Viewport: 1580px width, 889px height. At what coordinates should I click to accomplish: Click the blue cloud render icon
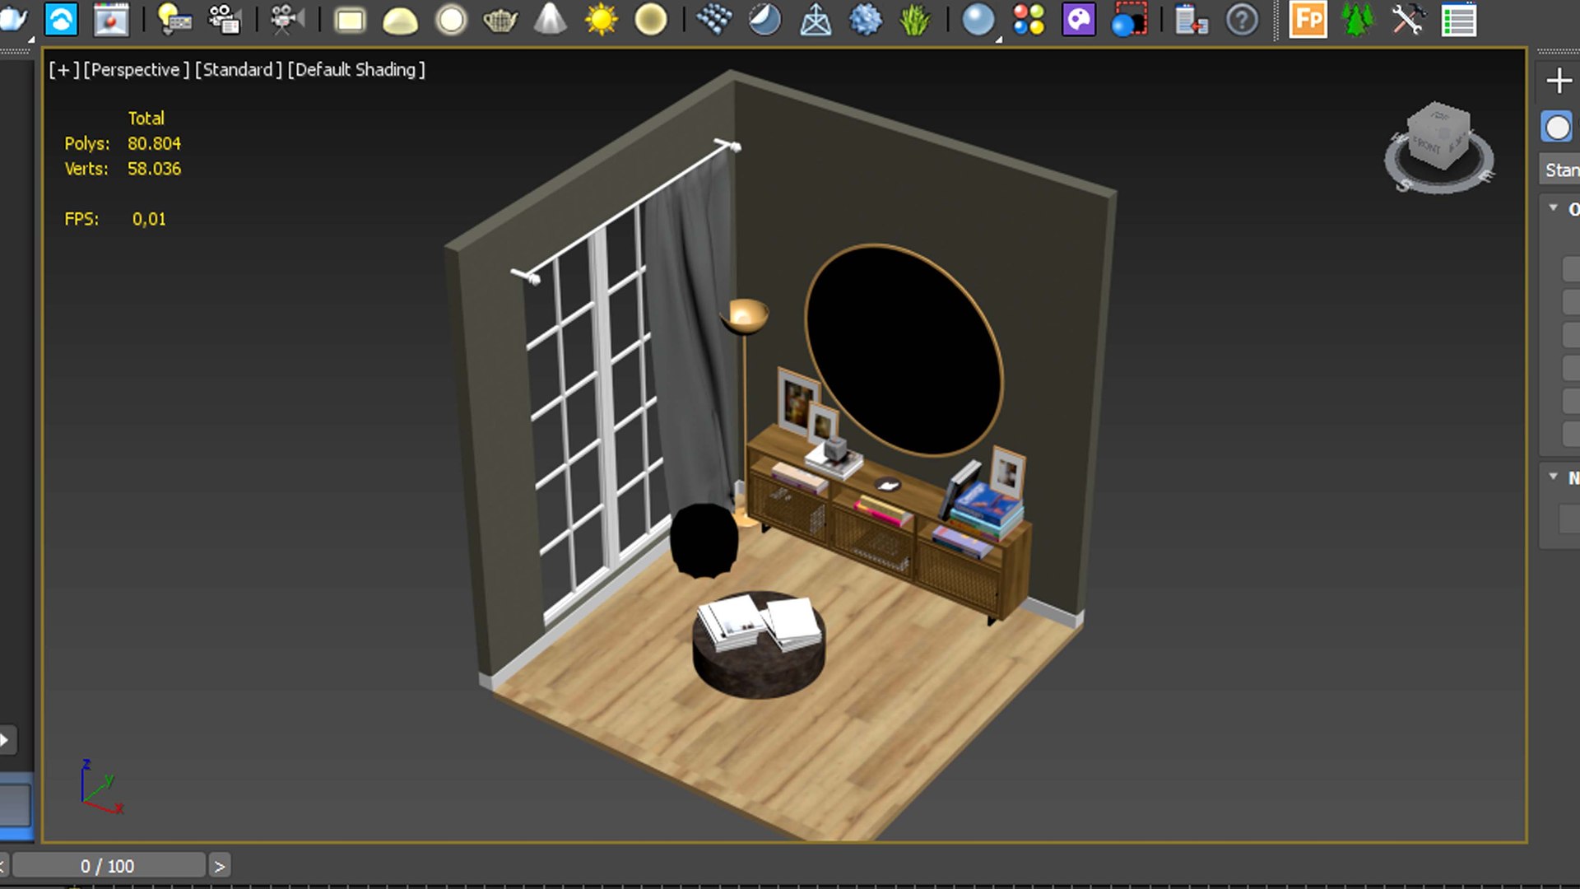click(61, 19)
